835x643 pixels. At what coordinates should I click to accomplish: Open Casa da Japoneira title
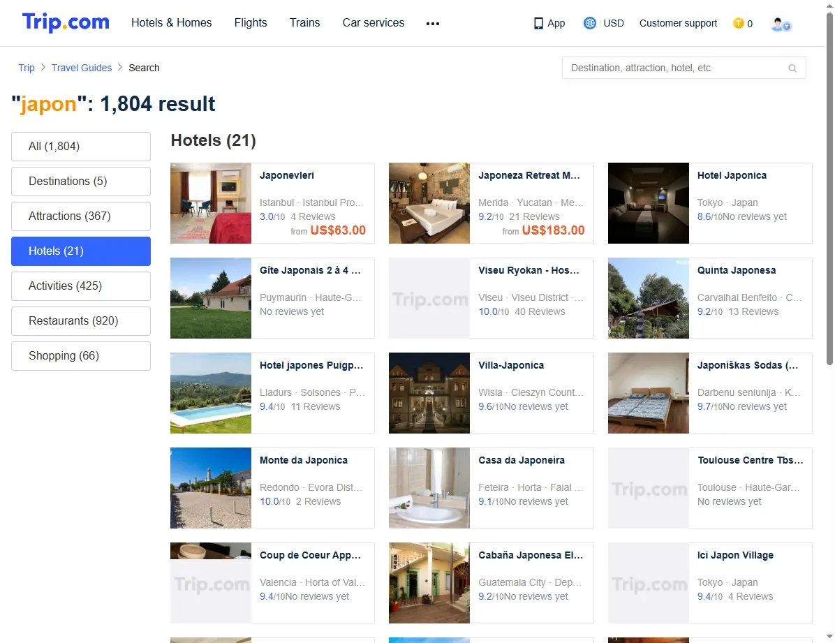point(522,460)
